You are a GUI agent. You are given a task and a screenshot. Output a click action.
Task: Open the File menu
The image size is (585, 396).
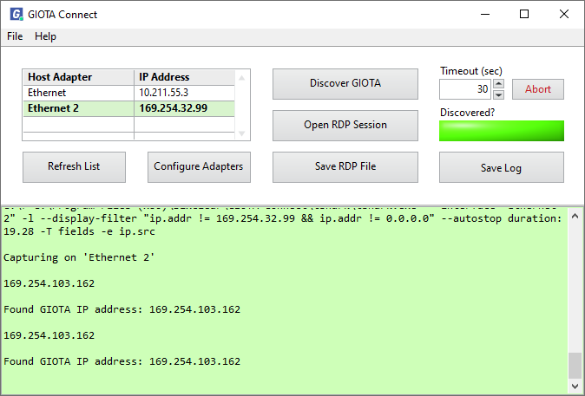pyautogui.click(x=15, y=36)
